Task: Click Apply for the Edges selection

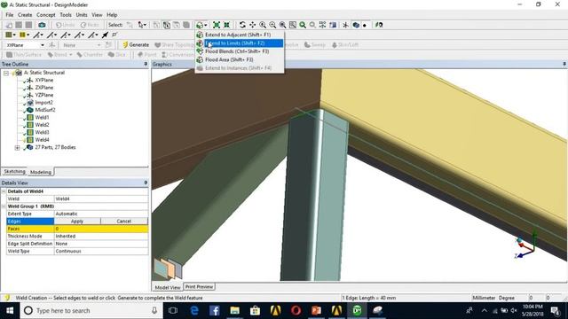Action: tap(77, 221)
